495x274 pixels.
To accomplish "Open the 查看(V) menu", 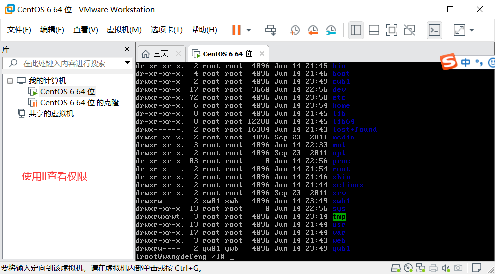I will (x=85, y=30).
